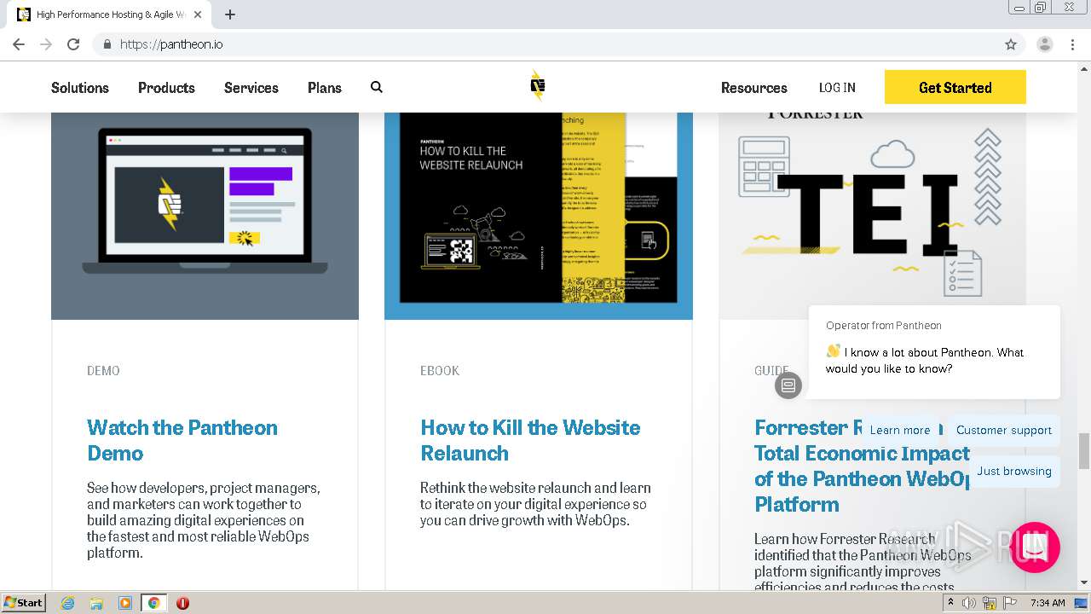The height and width of the screenshot is (614, 1091).
Task: Choose the Learn more chat reply
Action: click(x=900, y=431)
